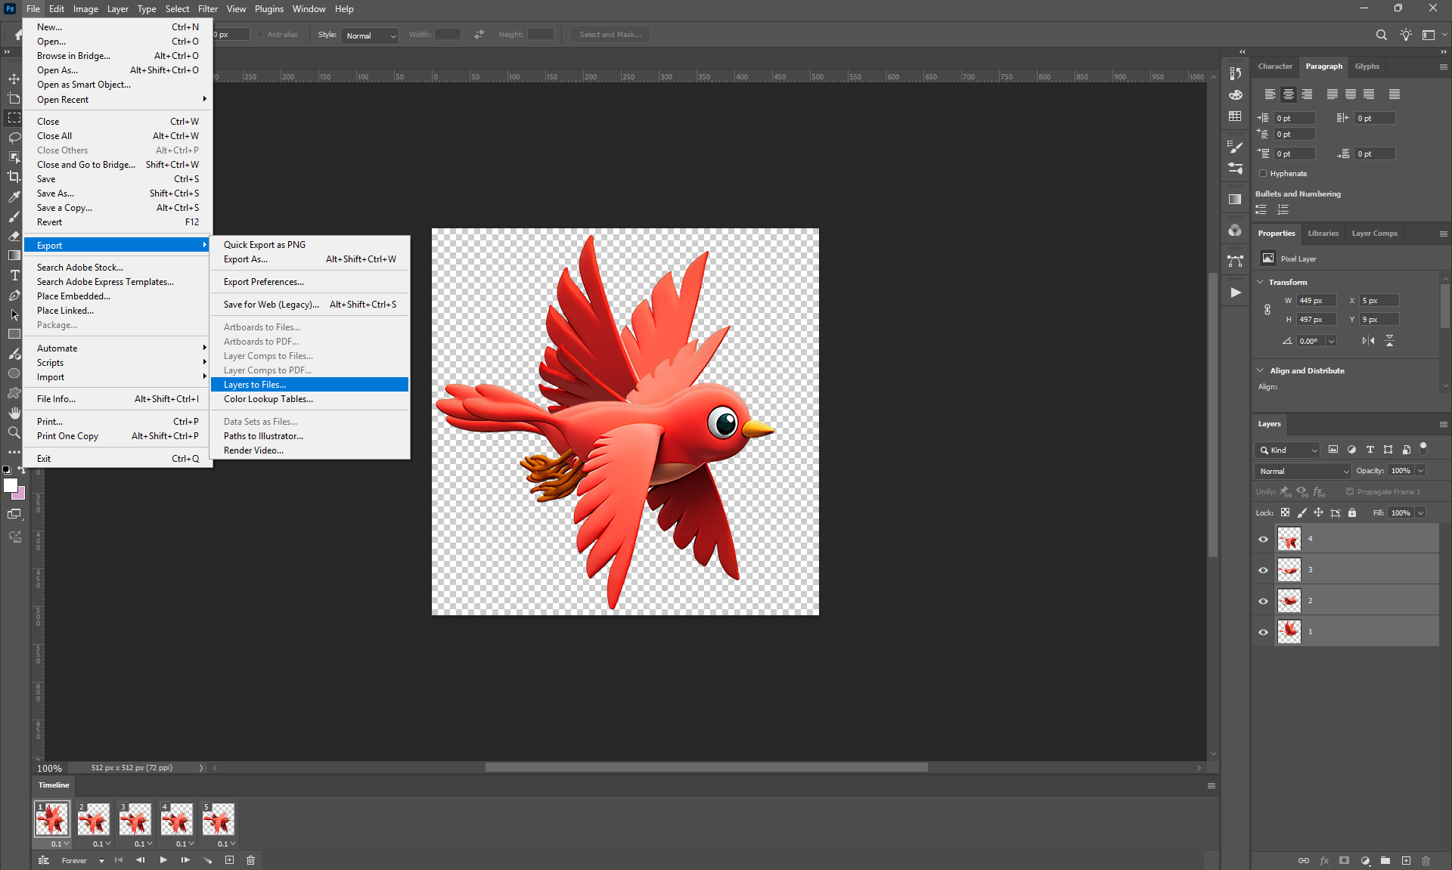Switch to the Glyphs tab
The image size is (1452, 870).
click(x=1367, y=67)
